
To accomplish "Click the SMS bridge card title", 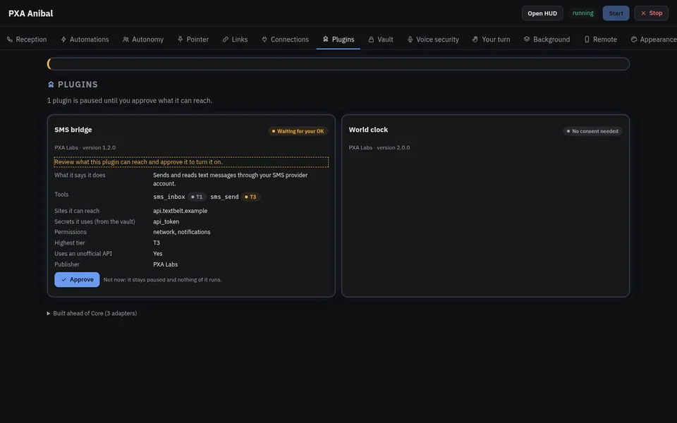I will (73, 130).
